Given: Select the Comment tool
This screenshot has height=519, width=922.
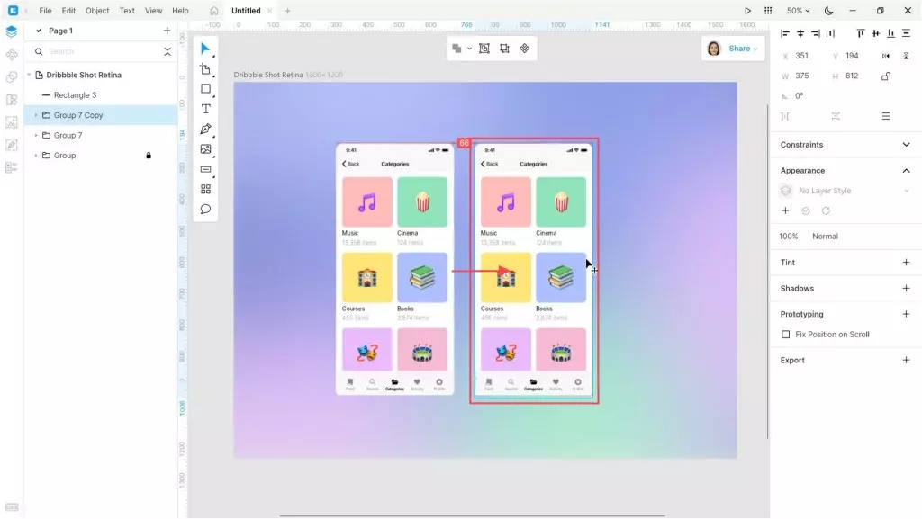Looking at the screenshot, I should (205, 209).
